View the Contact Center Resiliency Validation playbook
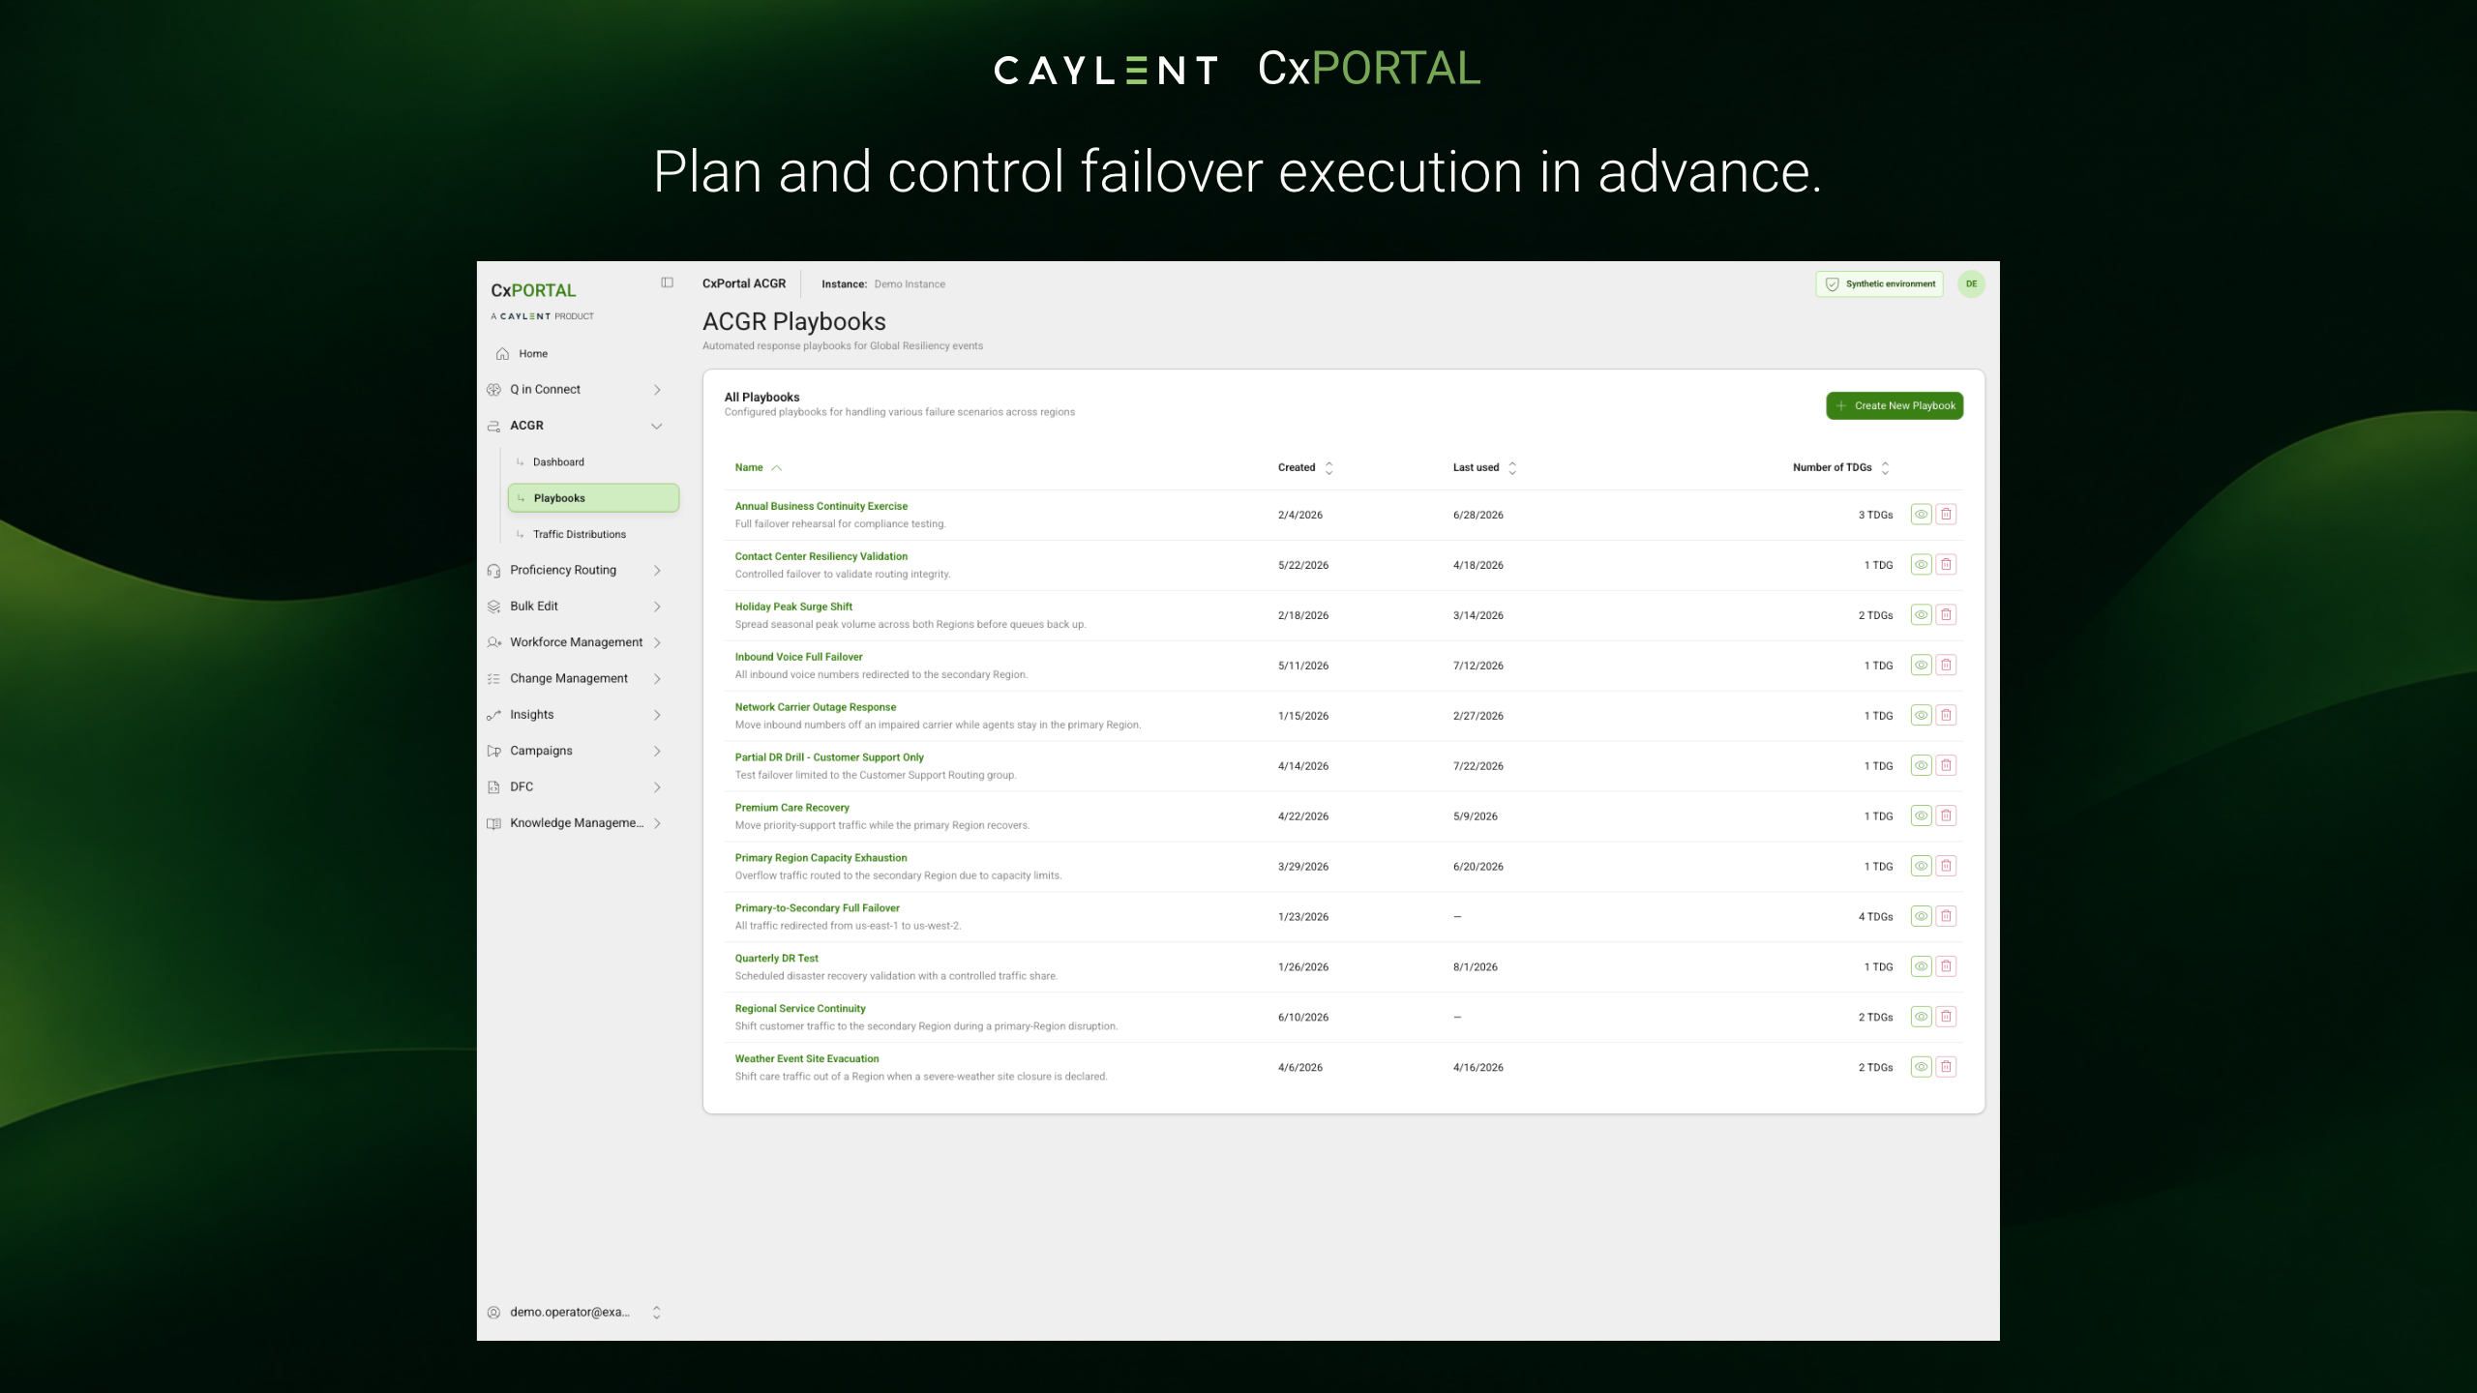The width and height of the screenshot is (2477, 1393). (x=1921, y=565)
